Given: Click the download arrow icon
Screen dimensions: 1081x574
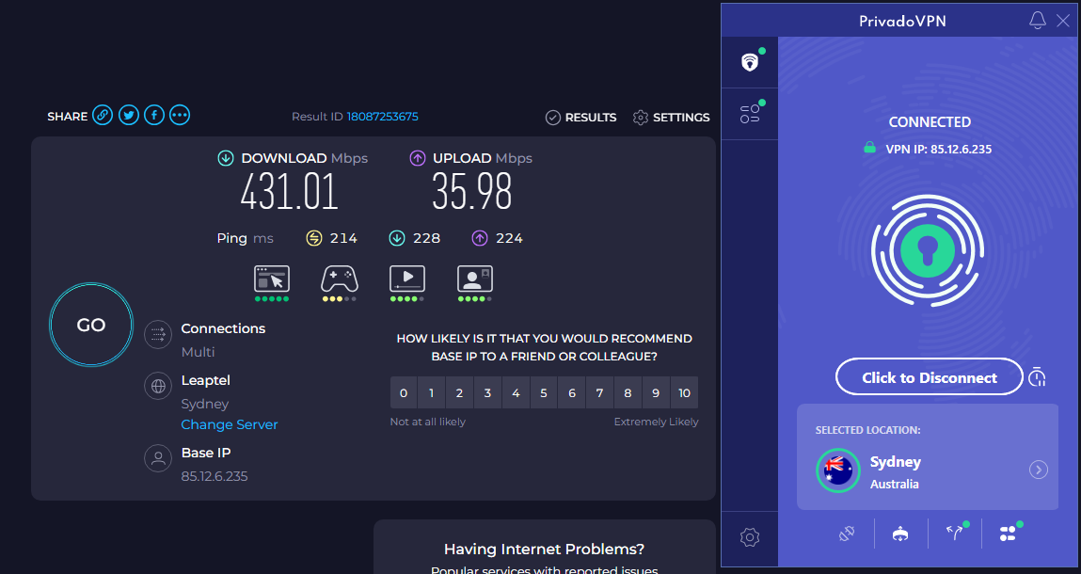Looking at the screenshot, I should (x=226, y=158).
